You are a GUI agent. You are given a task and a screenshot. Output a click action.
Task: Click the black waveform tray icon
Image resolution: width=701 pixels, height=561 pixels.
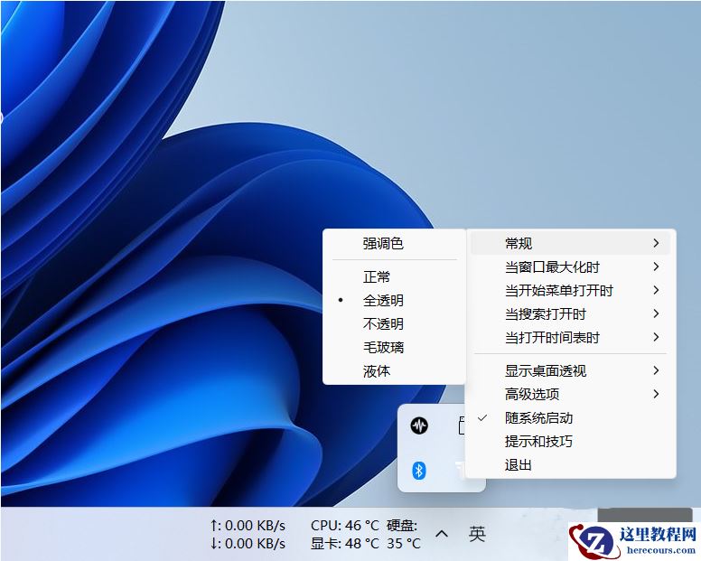419,425
